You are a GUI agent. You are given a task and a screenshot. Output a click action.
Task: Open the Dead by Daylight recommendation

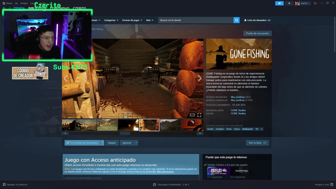tap(219, 171)
